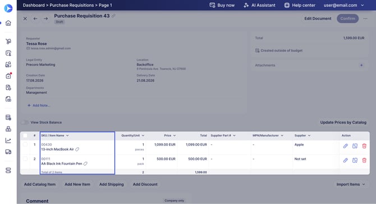Toggle View Stock Balance switch
376x204 pixels.
click(x=25, y=123)
